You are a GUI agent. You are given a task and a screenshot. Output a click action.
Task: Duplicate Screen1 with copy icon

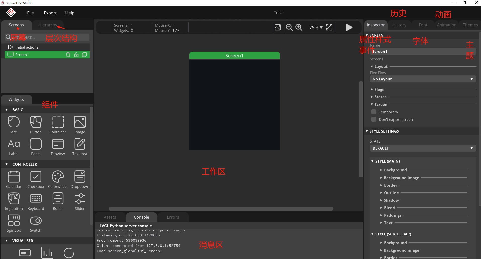[84, 55]
